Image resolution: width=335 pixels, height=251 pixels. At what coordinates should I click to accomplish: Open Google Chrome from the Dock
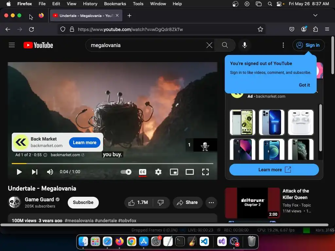point(132,242)
